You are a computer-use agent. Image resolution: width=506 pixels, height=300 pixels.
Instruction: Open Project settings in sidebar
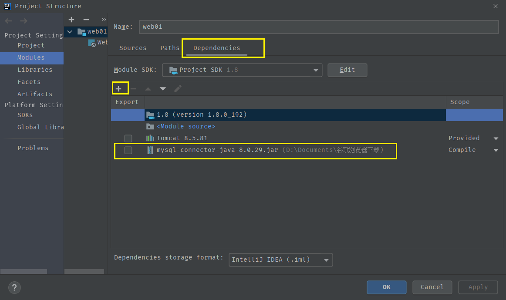[31, 45]
